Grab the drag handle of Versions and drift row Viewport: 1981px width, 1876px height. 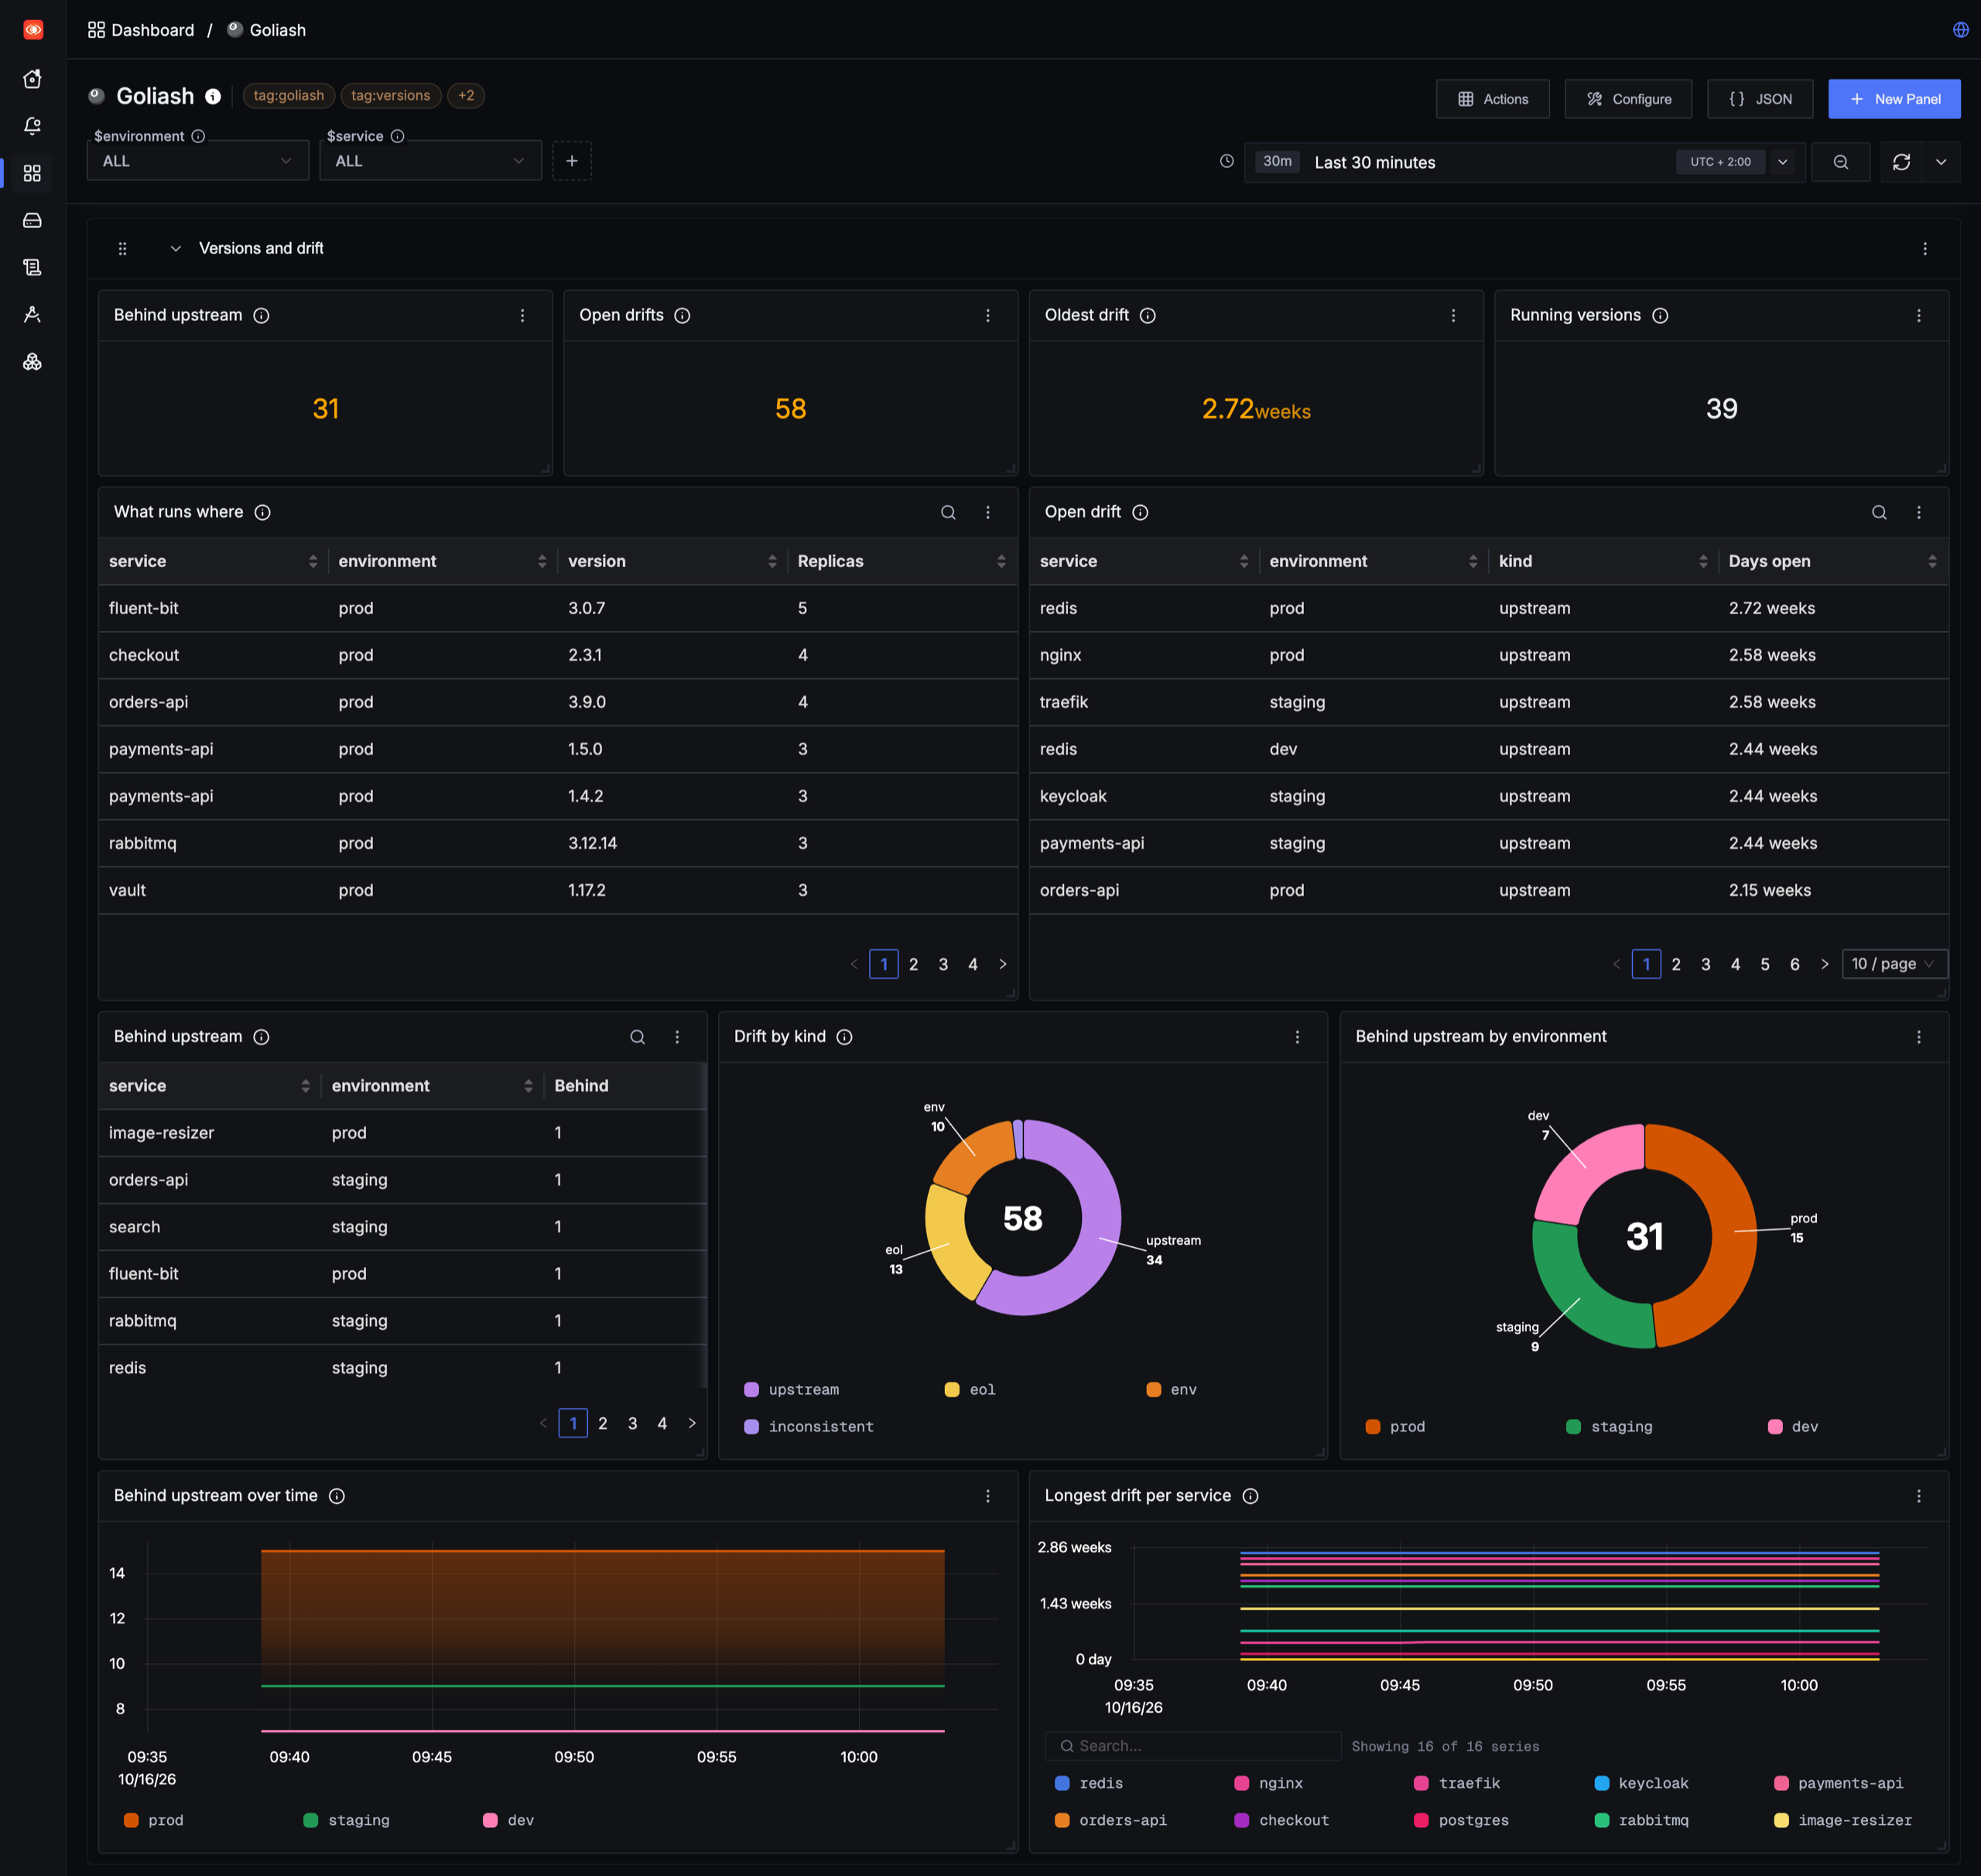(x=122, y=249)
